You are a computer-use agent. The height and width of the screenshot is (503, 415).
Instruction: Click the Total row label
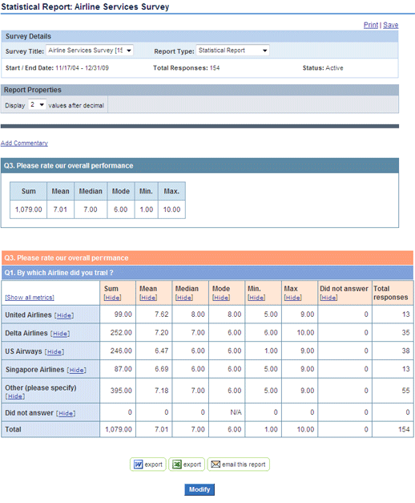coord(13,429)
